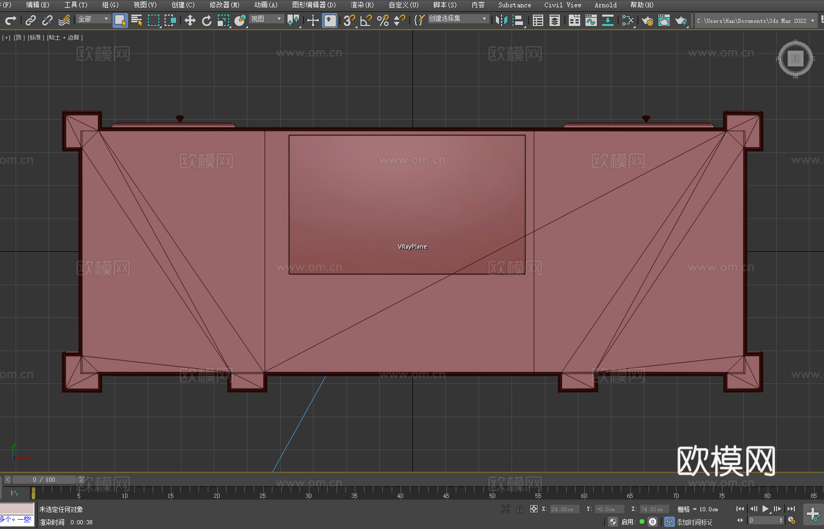Open the 编辑(E) menu
824x529 pixels.
(38, 5)
